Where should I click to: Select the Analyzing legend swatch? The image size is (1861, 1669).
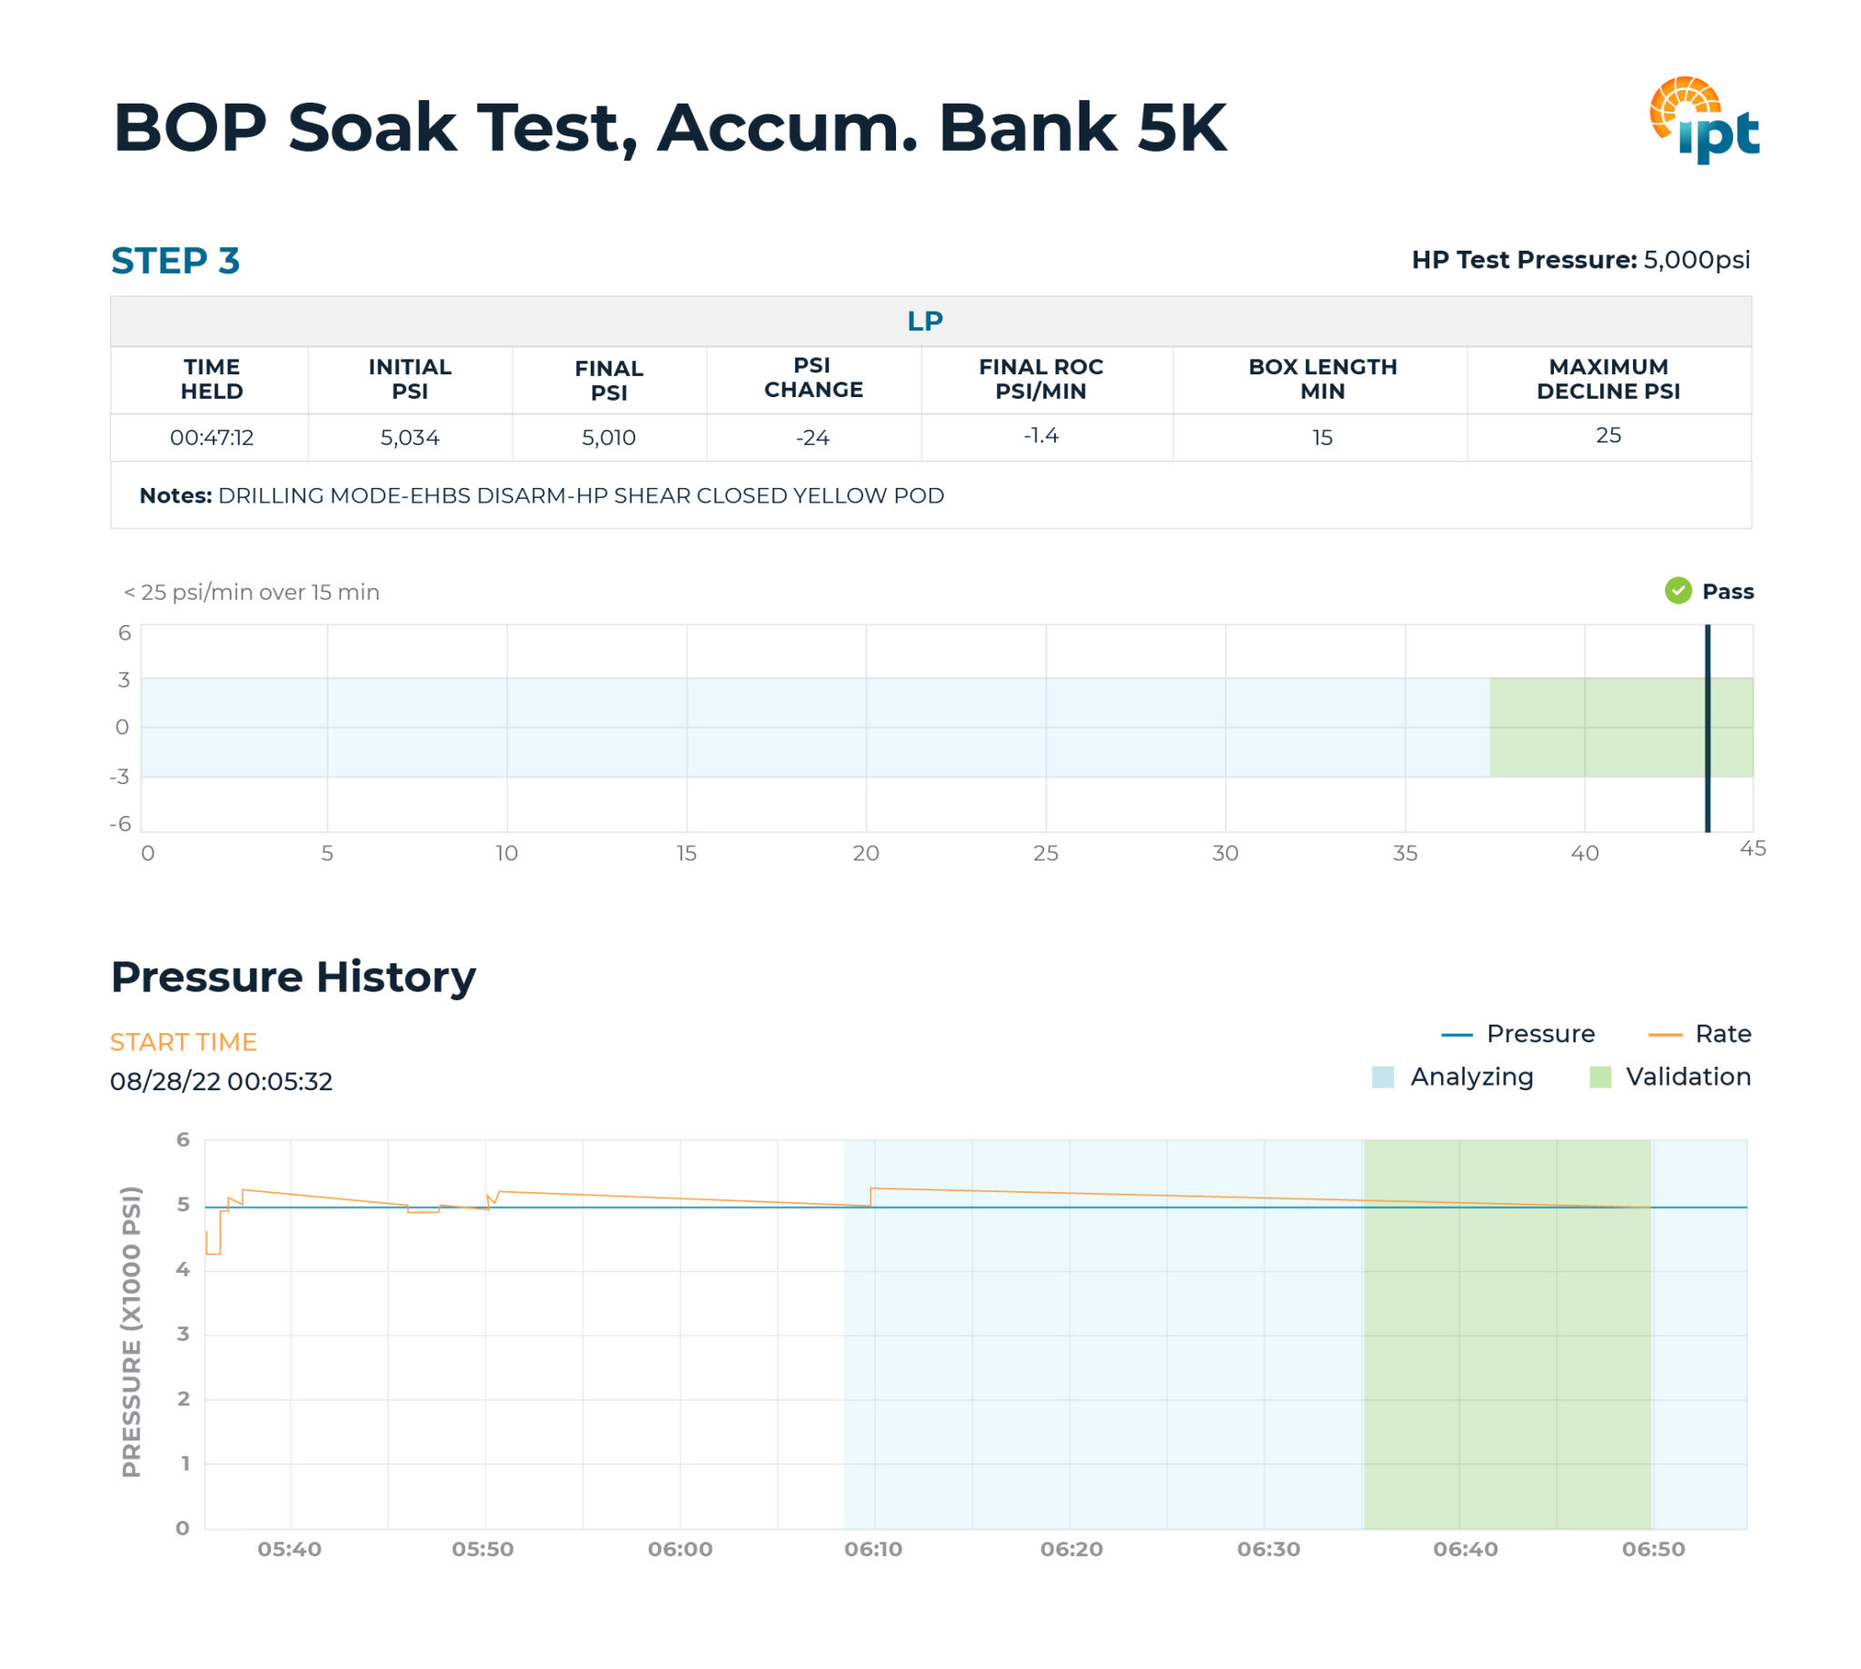point(1385,1077)
